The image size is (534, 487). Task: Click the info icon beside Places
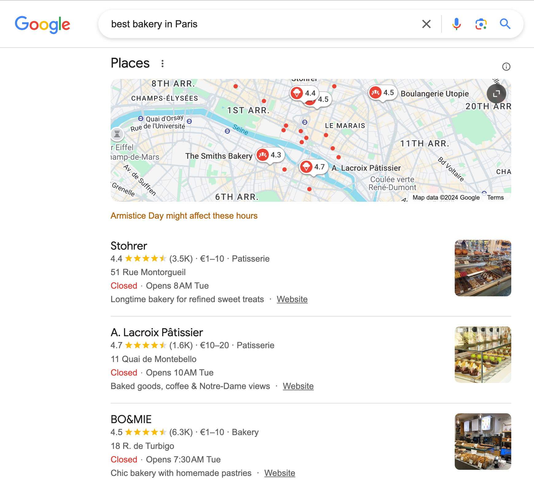506,67
